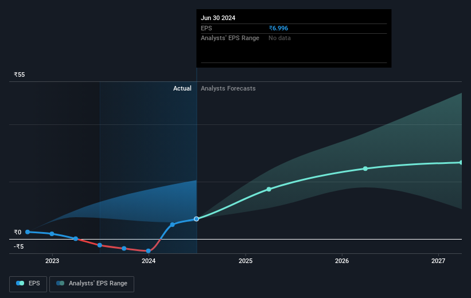Click the 'Actual' section label
This screenshot has height=298, width=471.
[x=182, y=88]
